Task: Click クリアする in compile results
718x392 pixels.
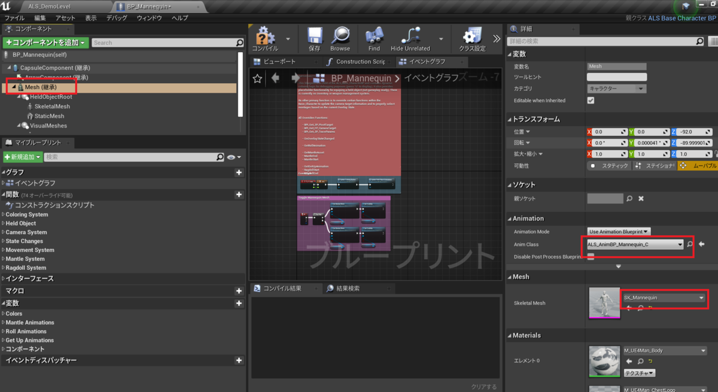Action: [483, 387]
